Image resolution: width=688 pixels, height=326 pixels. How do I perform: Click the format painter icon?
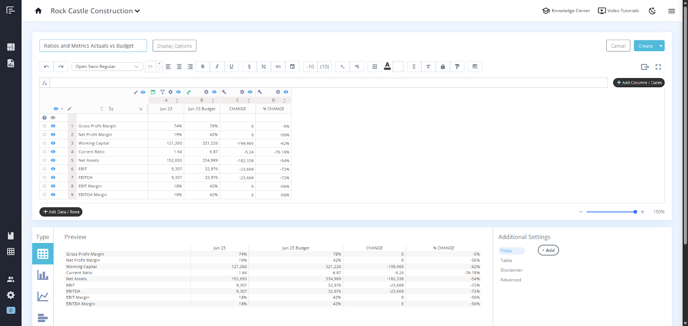457,67
